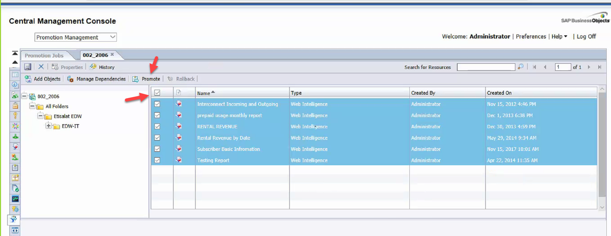Uncheck Subscriber Basic Infromation checkbox

(x=157, y=149)
